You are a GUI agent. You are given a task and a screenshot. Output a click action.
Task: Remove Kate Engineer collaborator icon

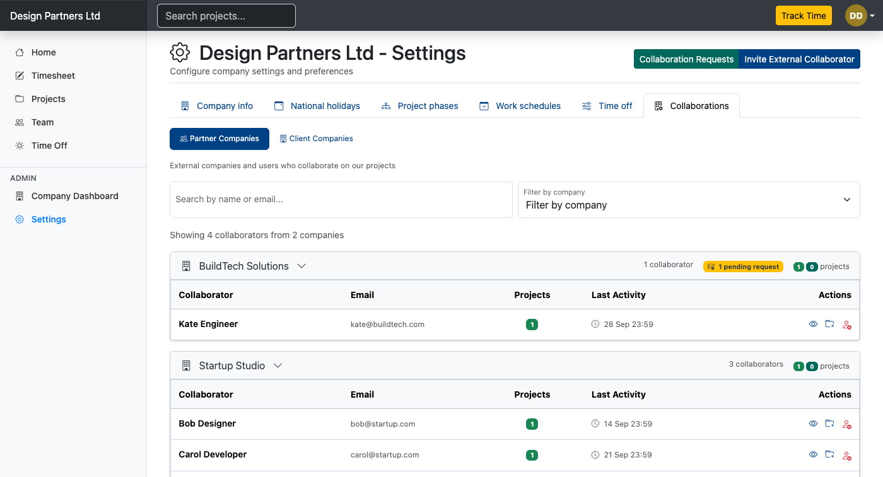click(x=847, y=325)
